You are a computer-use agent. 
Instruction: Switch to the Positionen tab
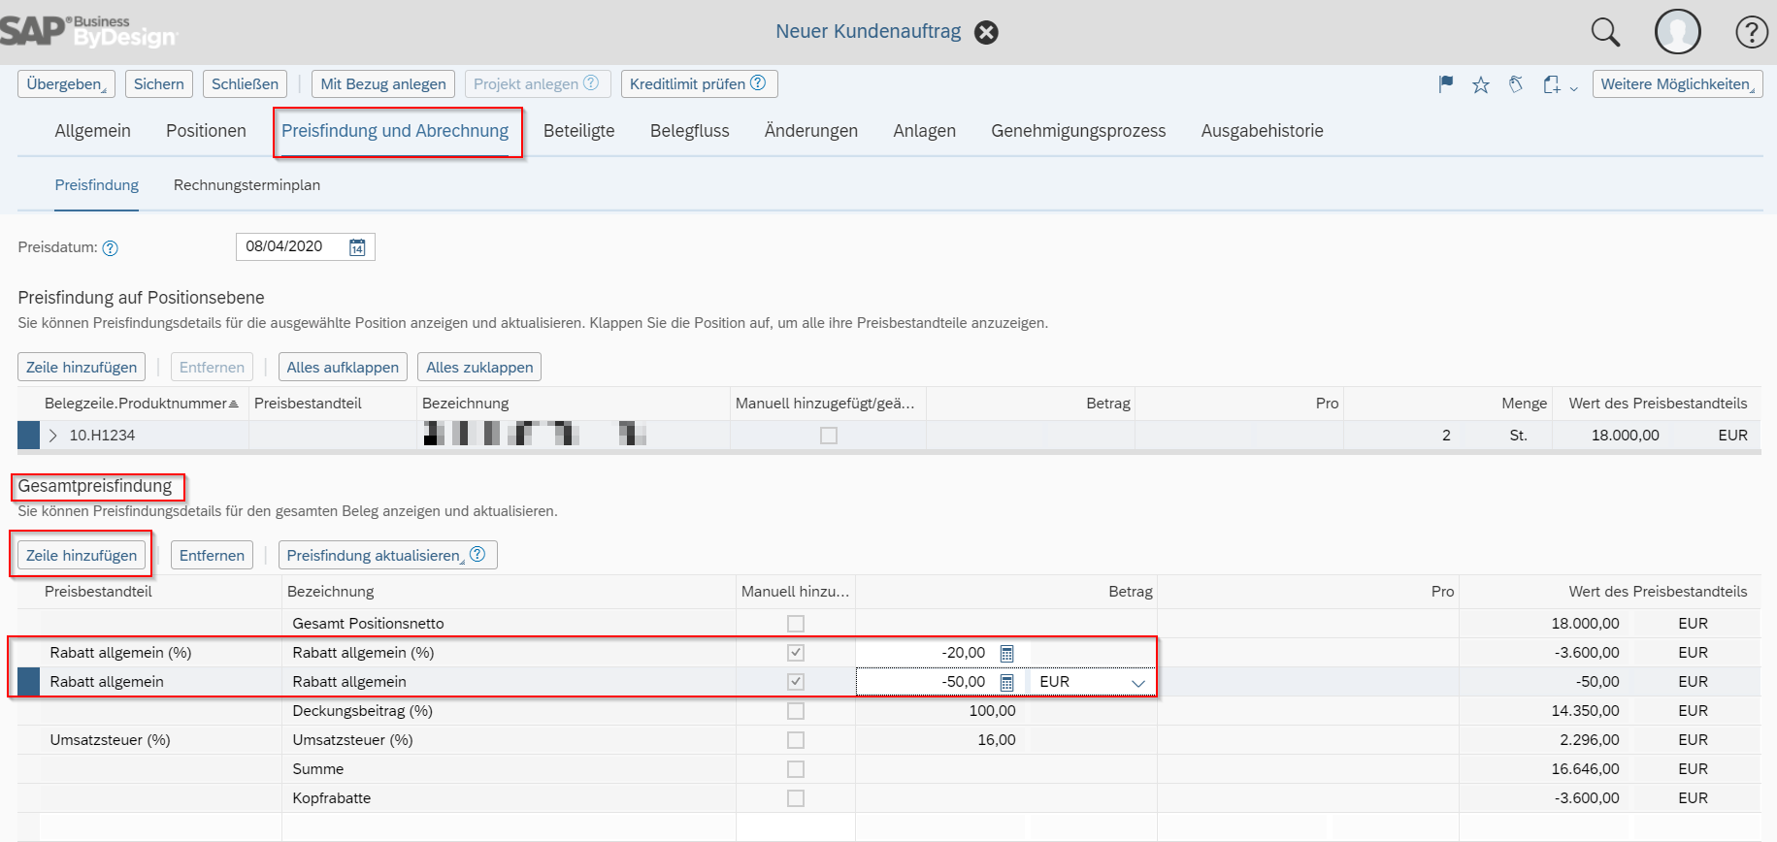pos(206,131)
